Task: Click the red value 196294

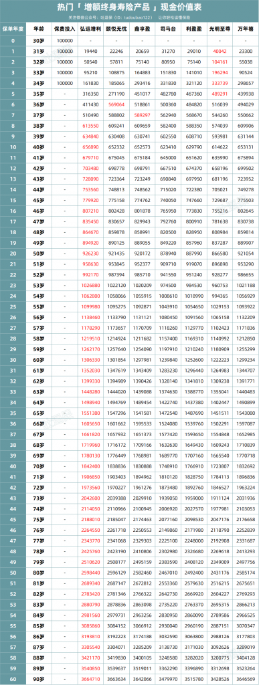Action: pos(220,72)
